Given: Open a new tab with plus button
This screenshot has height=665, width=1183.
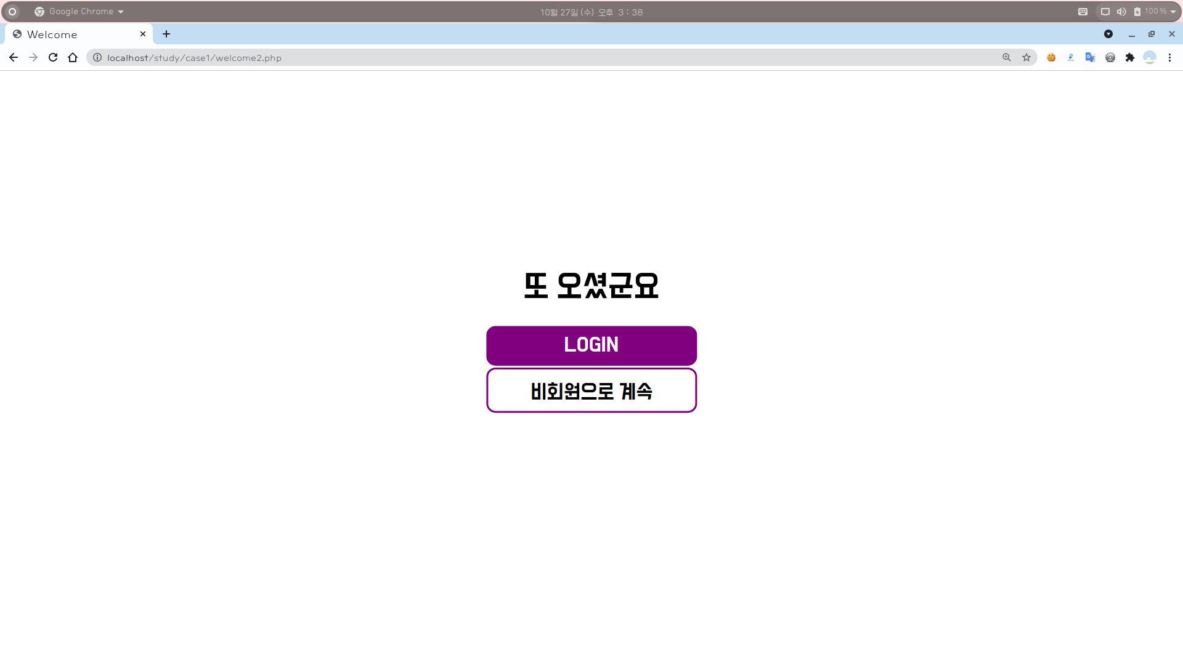Looking at the screenshot, I should 166,34.
